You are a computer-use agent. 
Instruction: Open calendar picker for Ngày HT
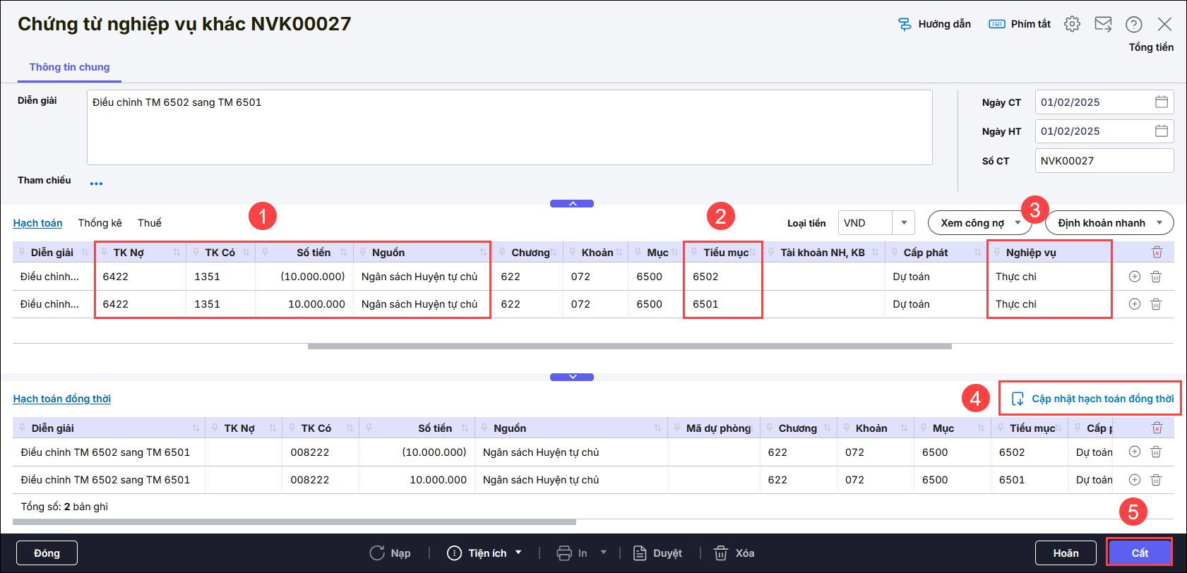(1161, 131)
